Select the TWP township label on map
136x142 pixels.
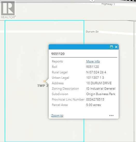[43, 86]
